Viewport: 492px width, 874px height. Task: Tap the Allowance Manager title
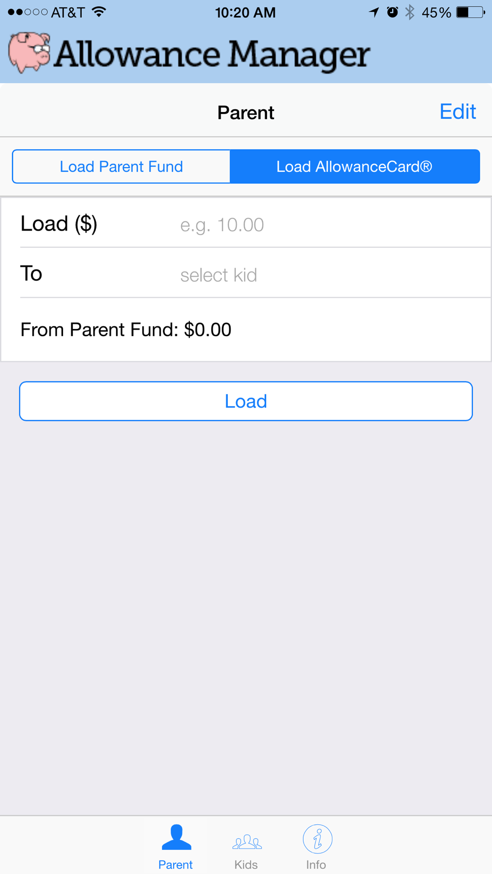[x=212, y=54]
